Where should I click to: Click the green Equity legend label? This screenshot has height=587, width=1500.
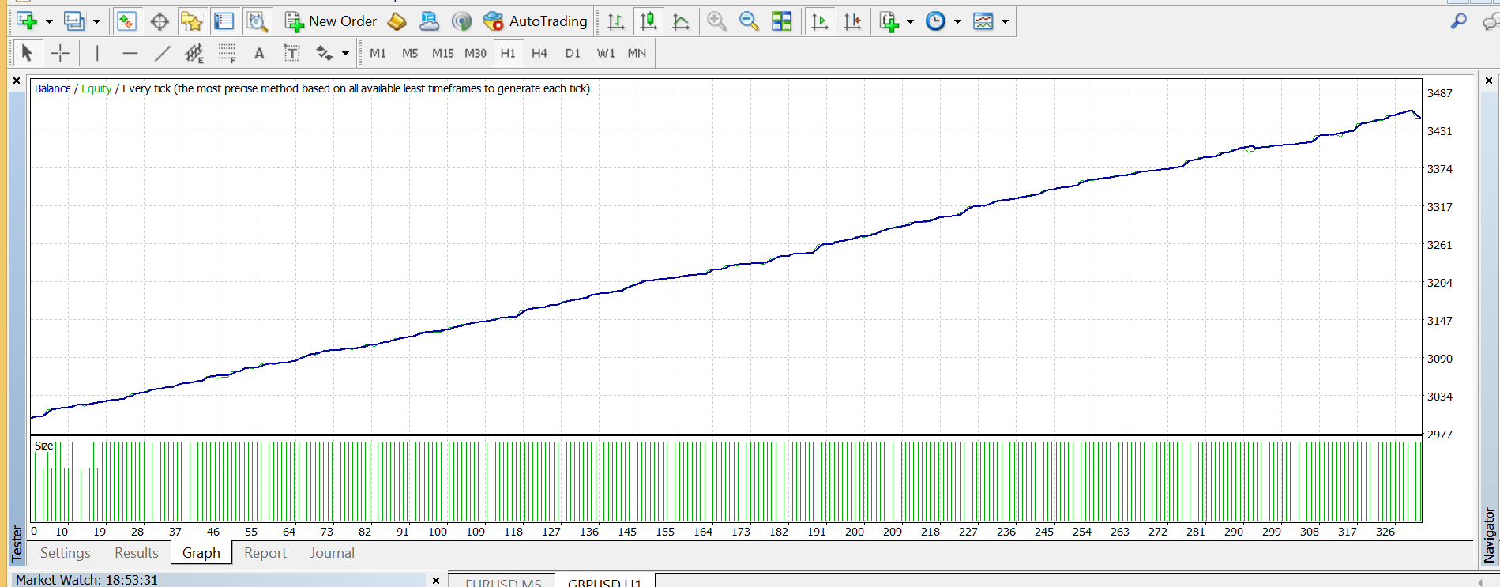[96, 88]
